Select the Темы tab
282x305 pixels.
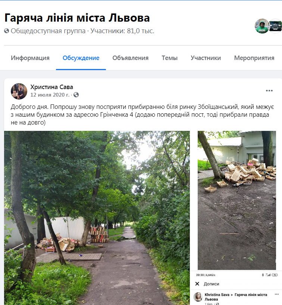169,58
